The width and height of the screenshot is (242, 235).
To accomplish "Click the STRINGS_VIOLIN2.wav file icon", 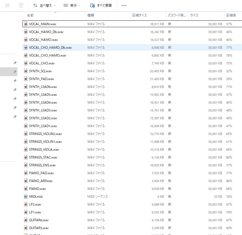I will (x=26, y=134).
